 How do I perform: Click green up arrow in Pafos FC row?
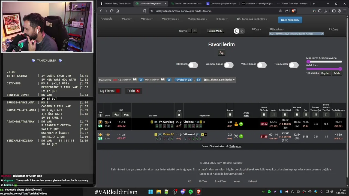241,136
